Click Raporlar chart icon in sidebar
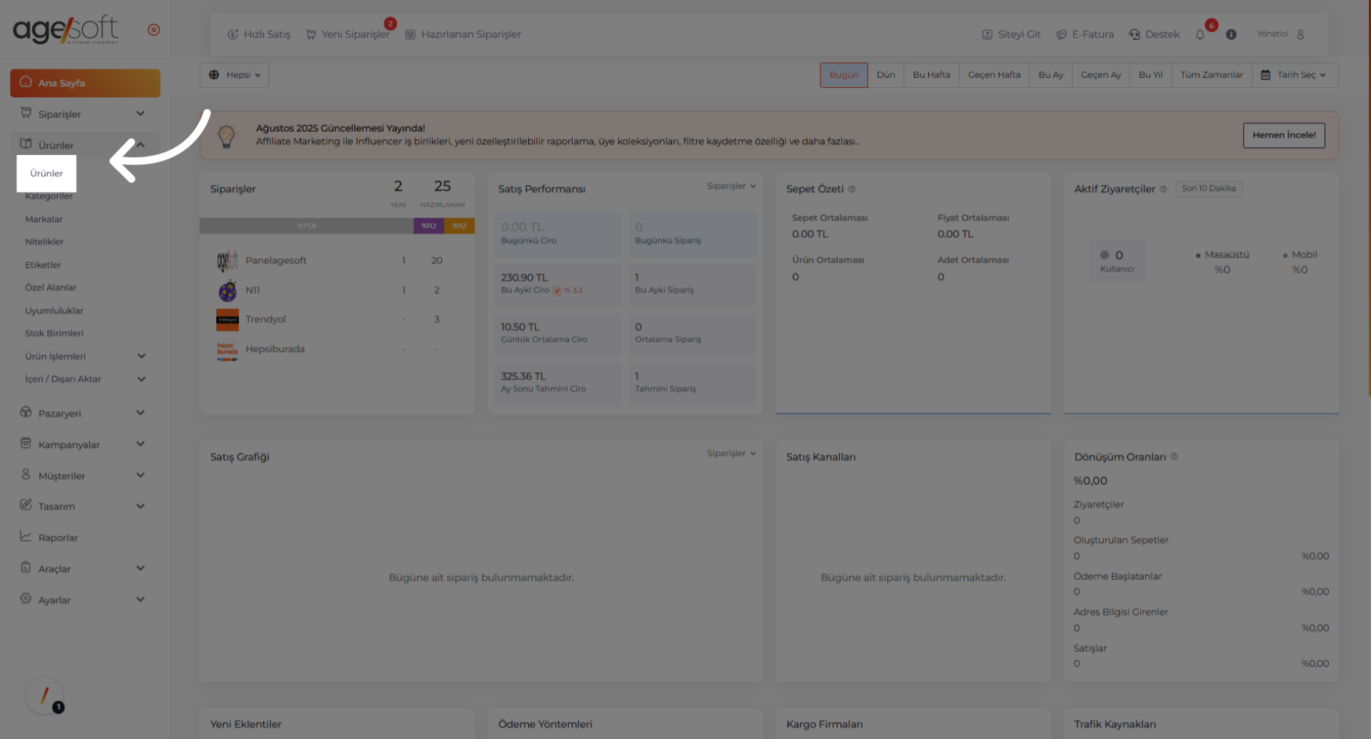 click(26, 536)
